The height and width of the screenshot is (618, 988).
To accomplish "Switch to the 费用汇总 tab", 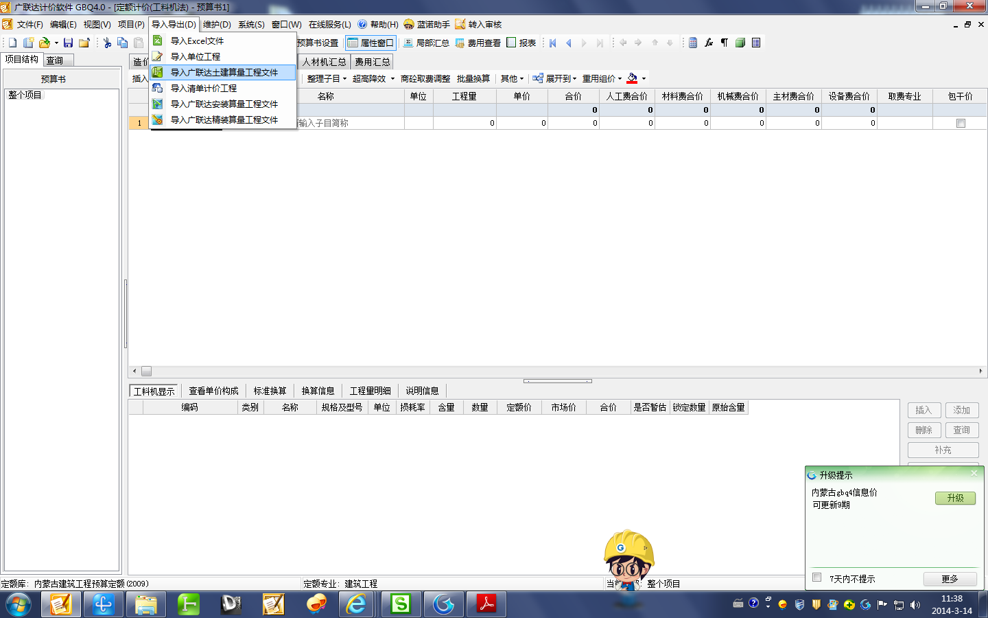I will tap(373, 62).
